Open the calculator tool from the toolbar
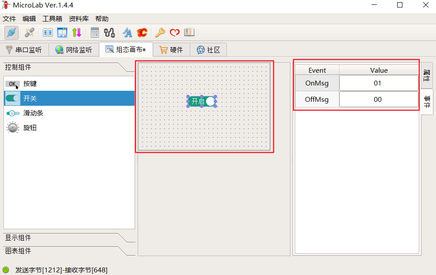 94,32
